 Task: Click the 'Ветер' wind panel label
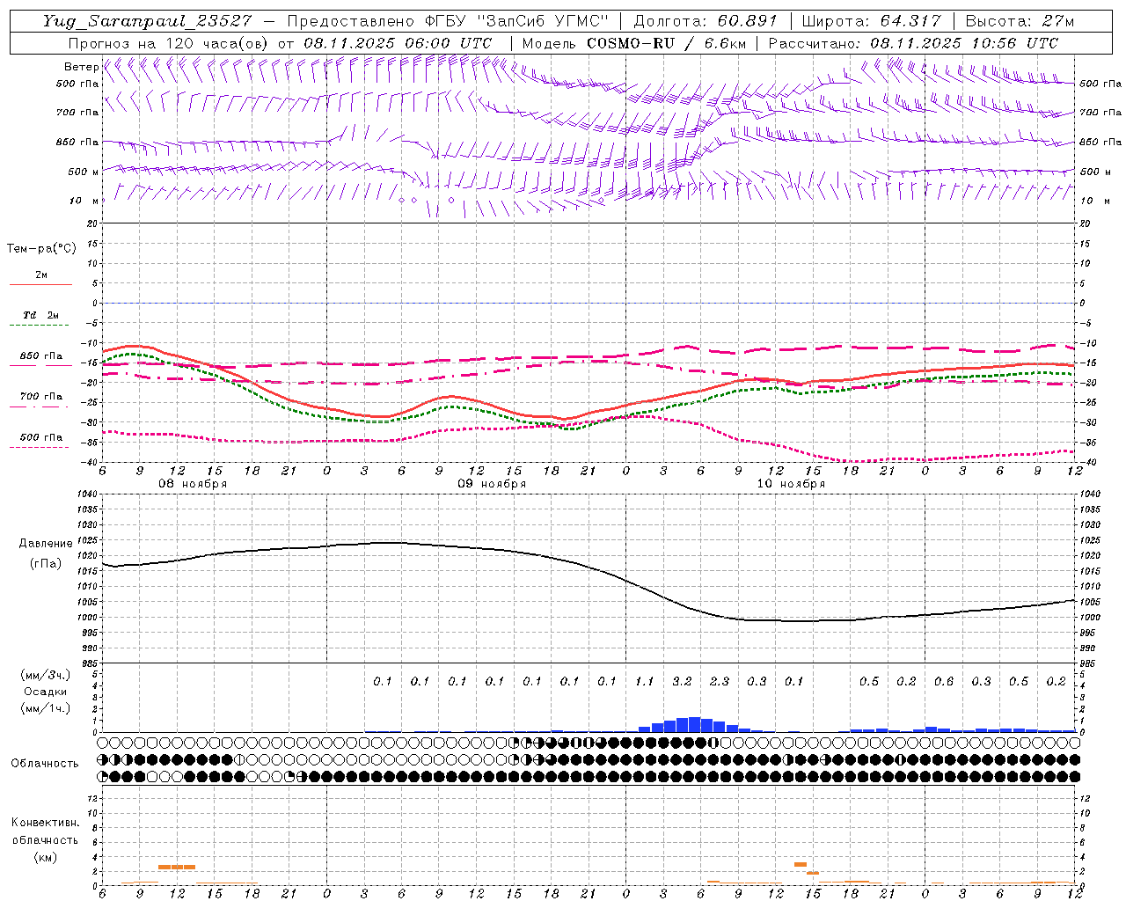[81, 67]
